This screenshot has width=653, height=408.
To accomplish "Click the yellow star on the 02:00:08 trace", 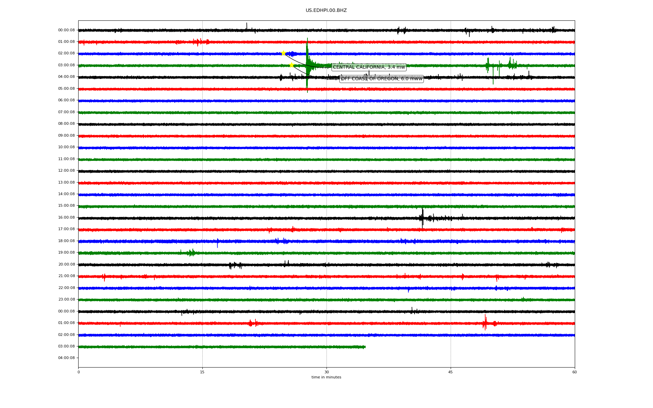I will [x=283, y=53].
